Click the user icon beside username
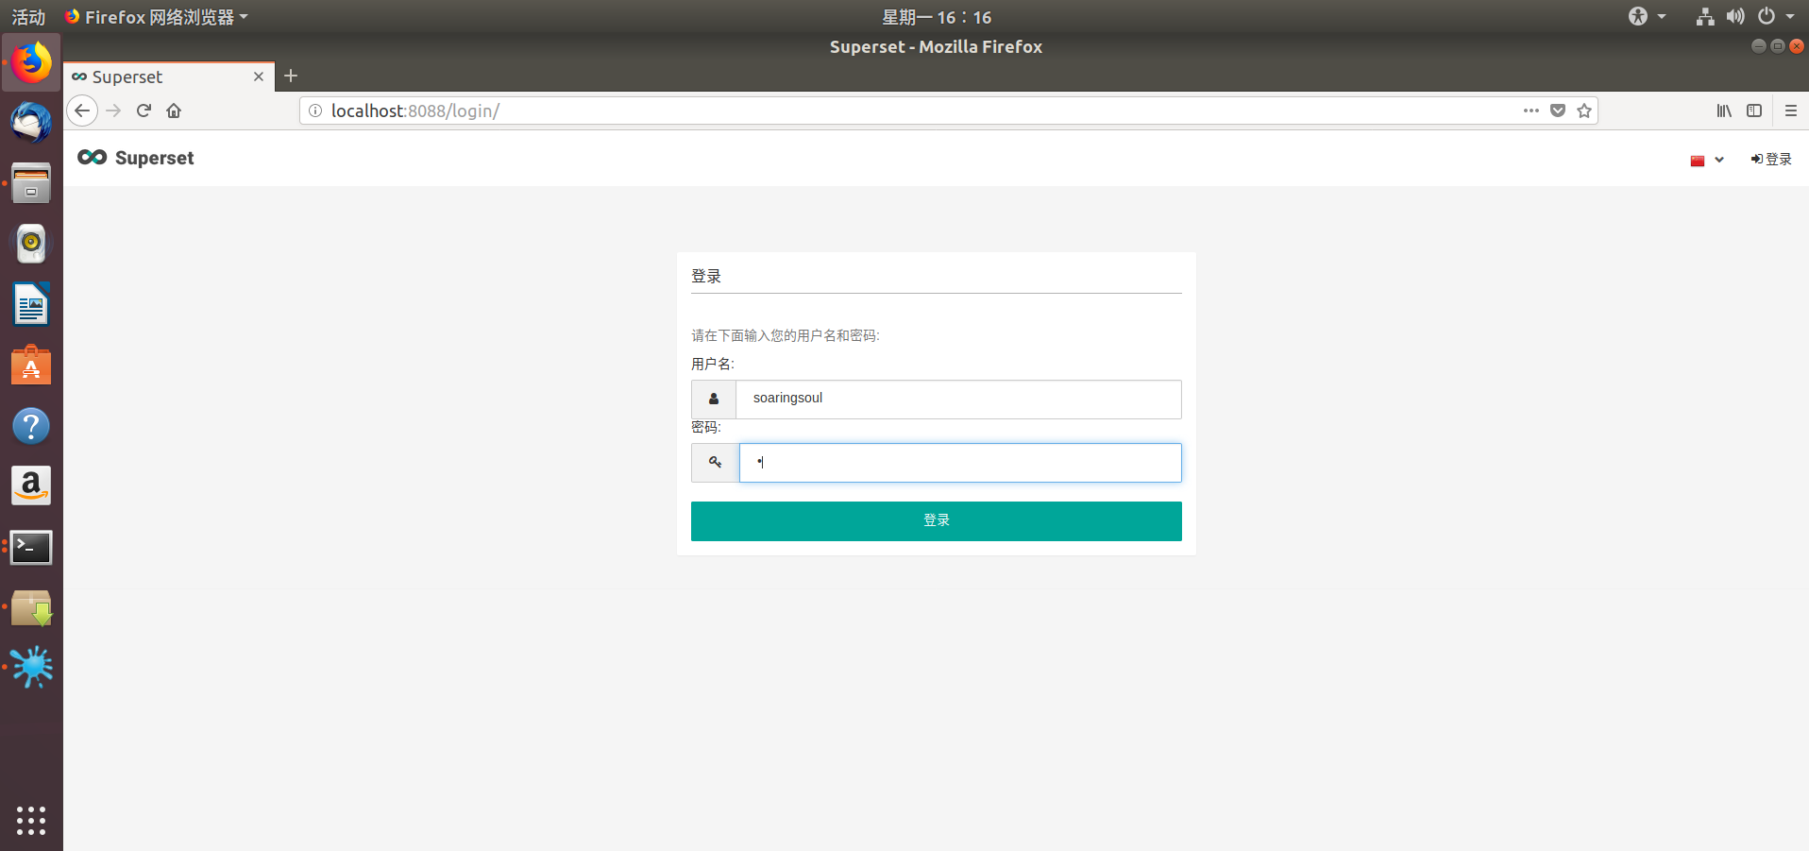The image size is (1809, 851). click(x=714, y=400)
